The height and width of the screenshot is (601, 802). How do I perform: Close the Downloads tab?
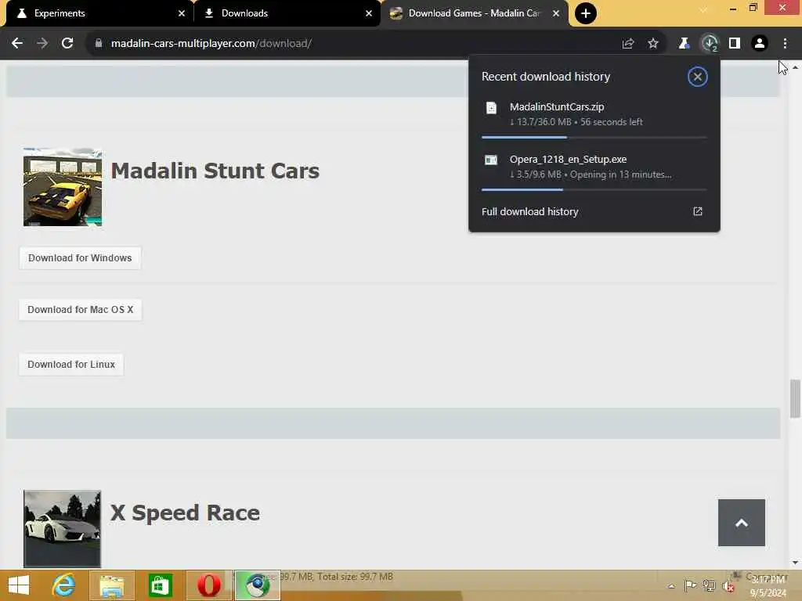click(368, 13)
